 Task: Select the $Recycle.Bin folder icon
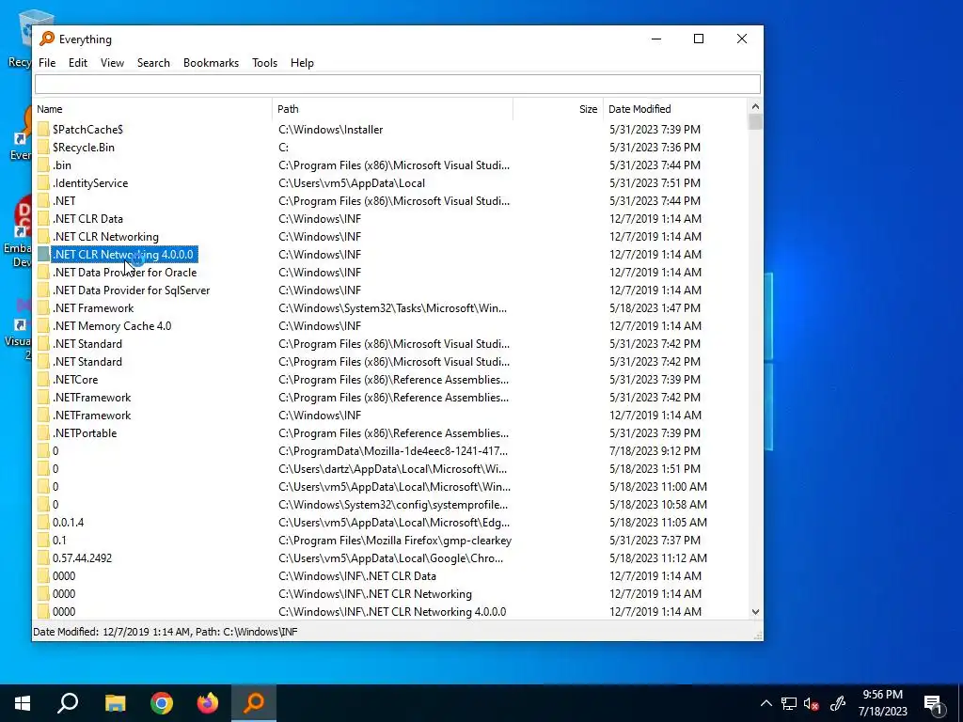point(43,147)
